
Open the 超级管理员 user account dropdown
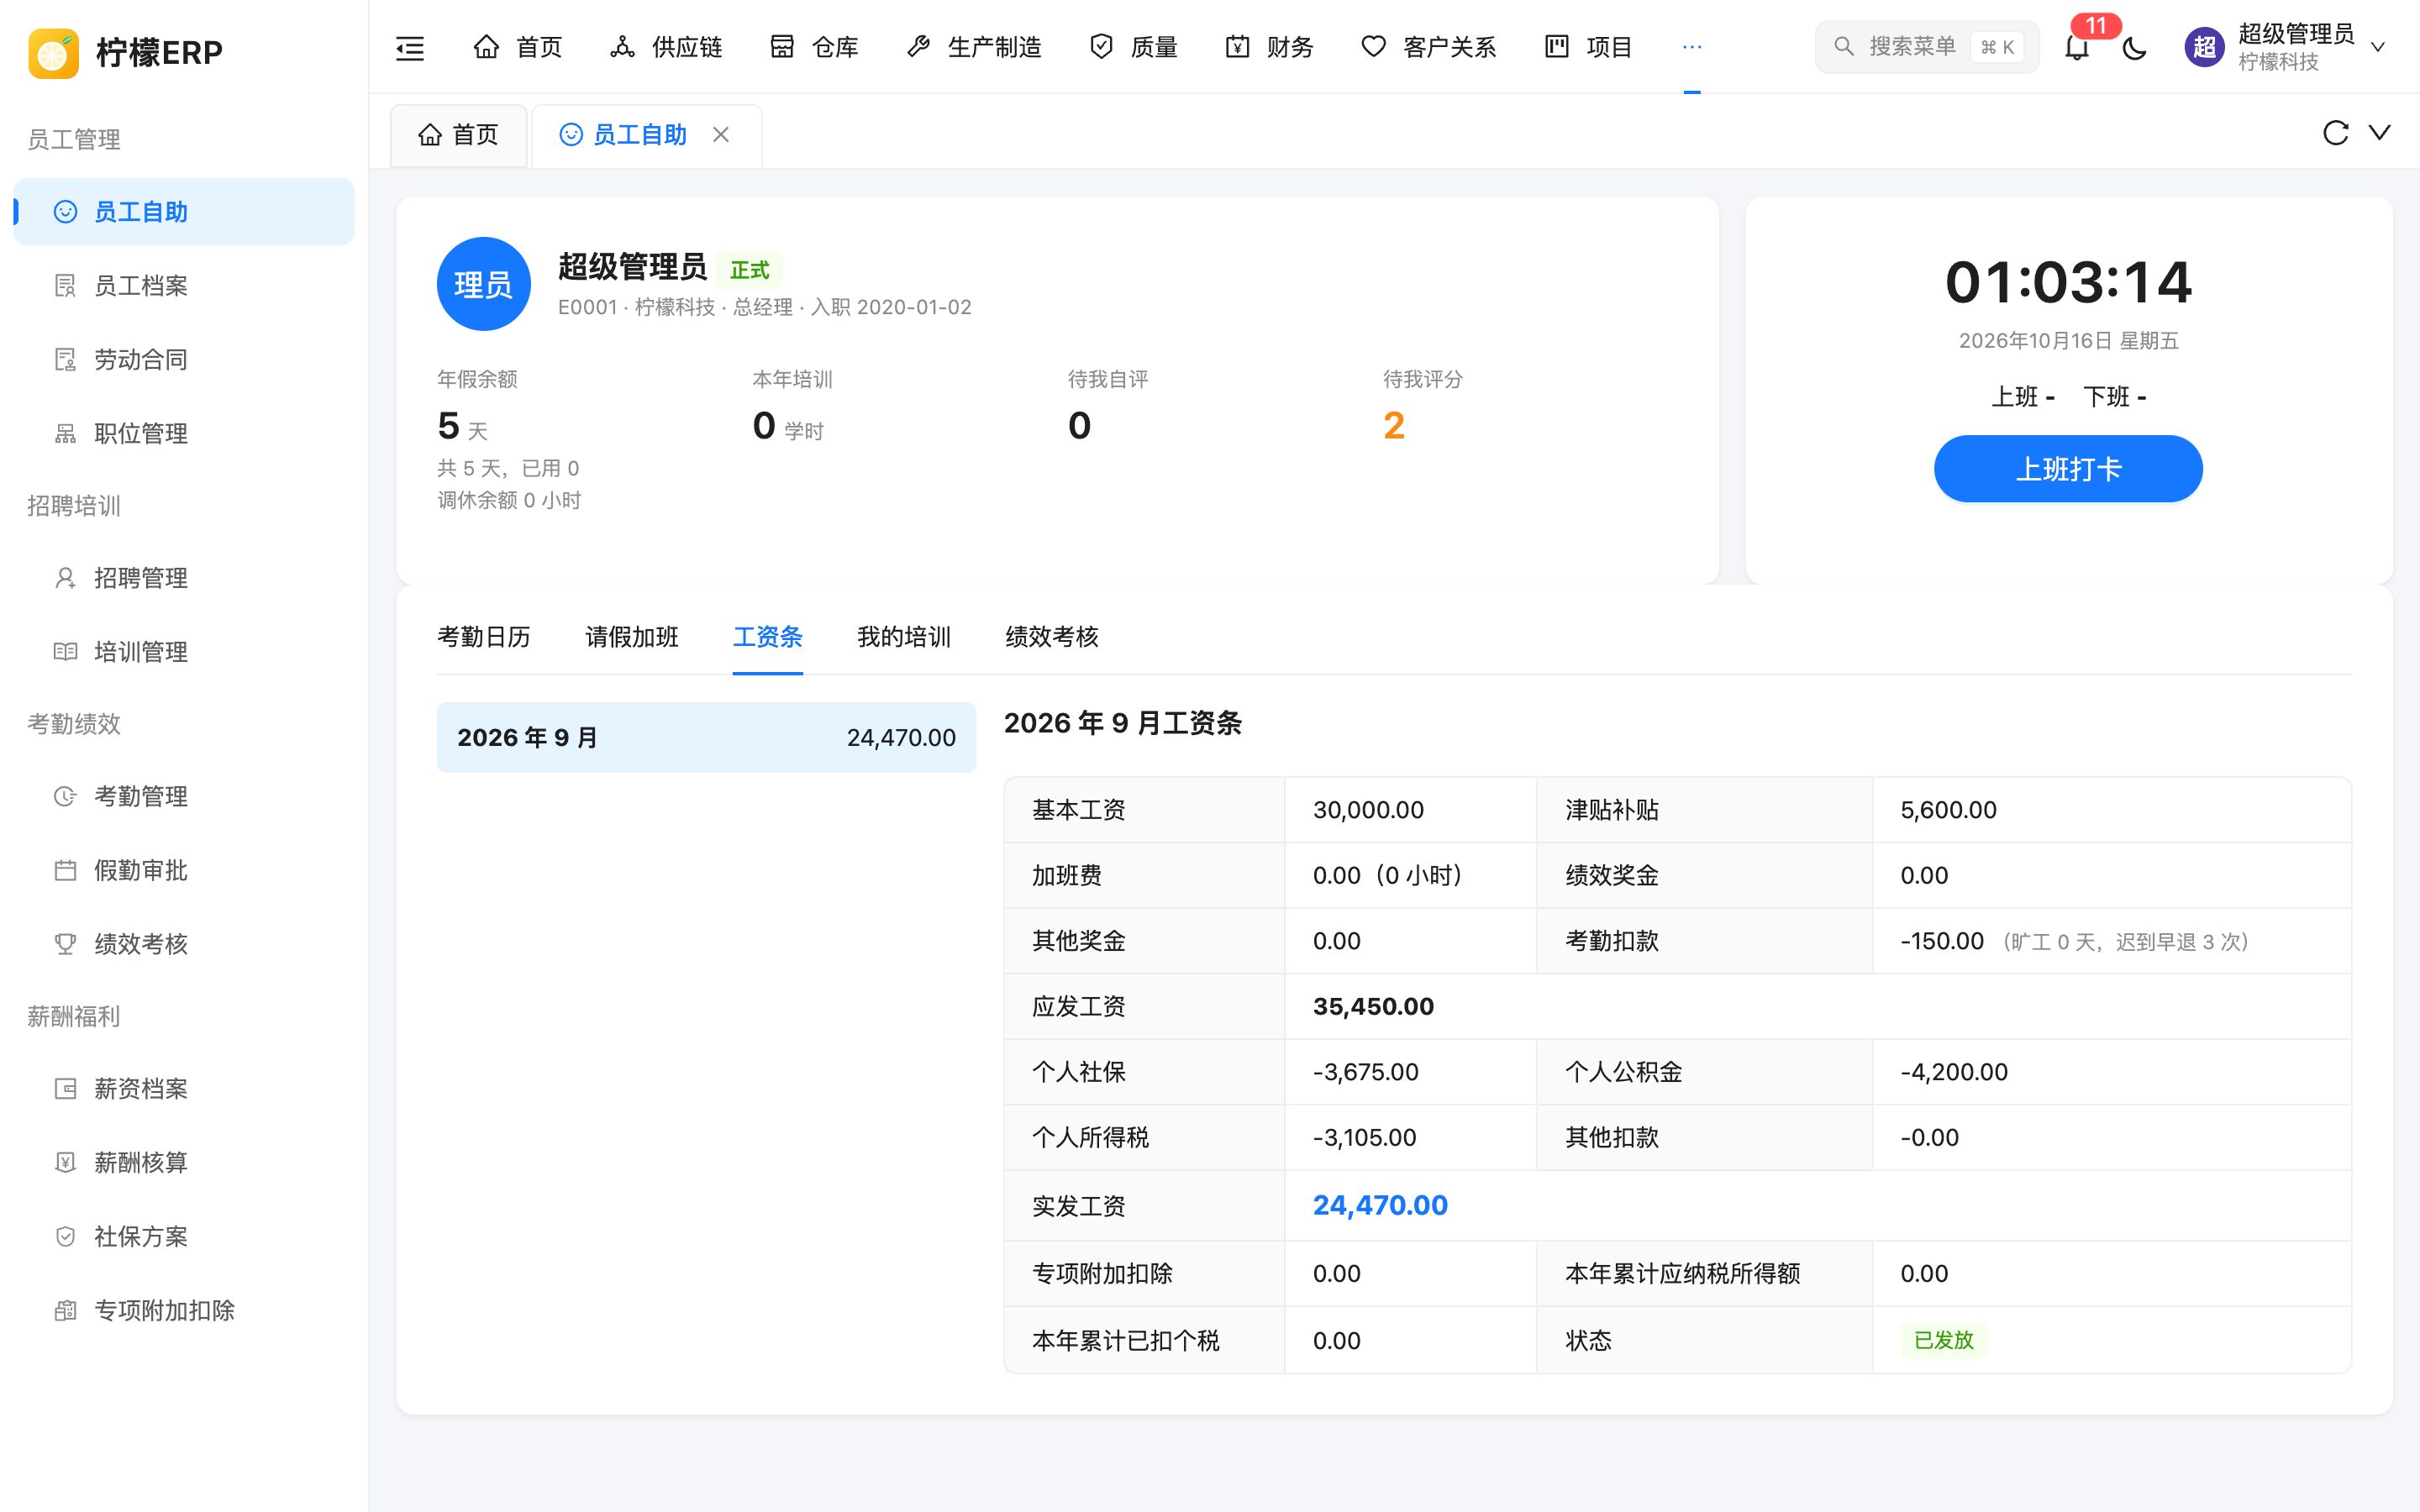tap(2285, 47)
